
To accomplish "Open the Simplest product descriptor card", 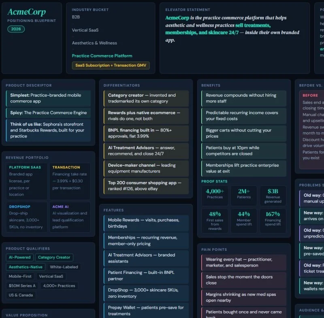I will [x=48, y=98].
